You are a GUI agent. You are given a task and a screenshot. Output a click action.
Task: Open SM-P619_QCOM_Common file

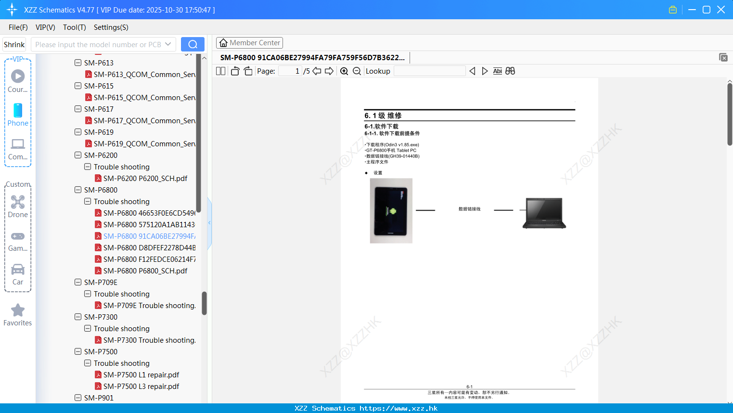pyautogui.click(x=140, y=143)
